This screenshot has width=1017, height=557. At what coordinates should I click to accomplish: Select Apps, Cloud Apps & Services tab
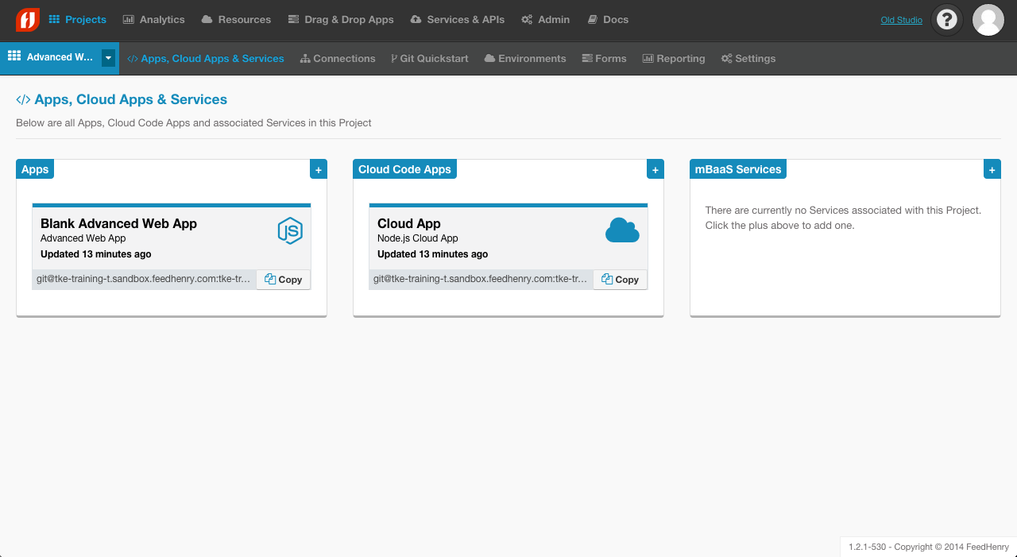(206, 58)
